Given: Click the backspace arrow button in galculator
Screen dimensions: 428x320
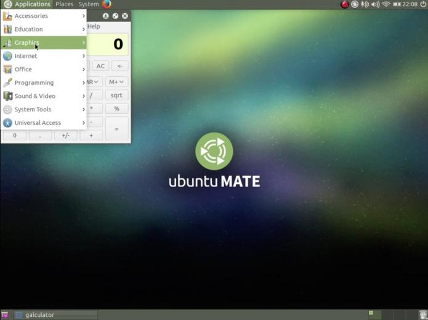Looking at the screenshot, I should coord(120,66).
